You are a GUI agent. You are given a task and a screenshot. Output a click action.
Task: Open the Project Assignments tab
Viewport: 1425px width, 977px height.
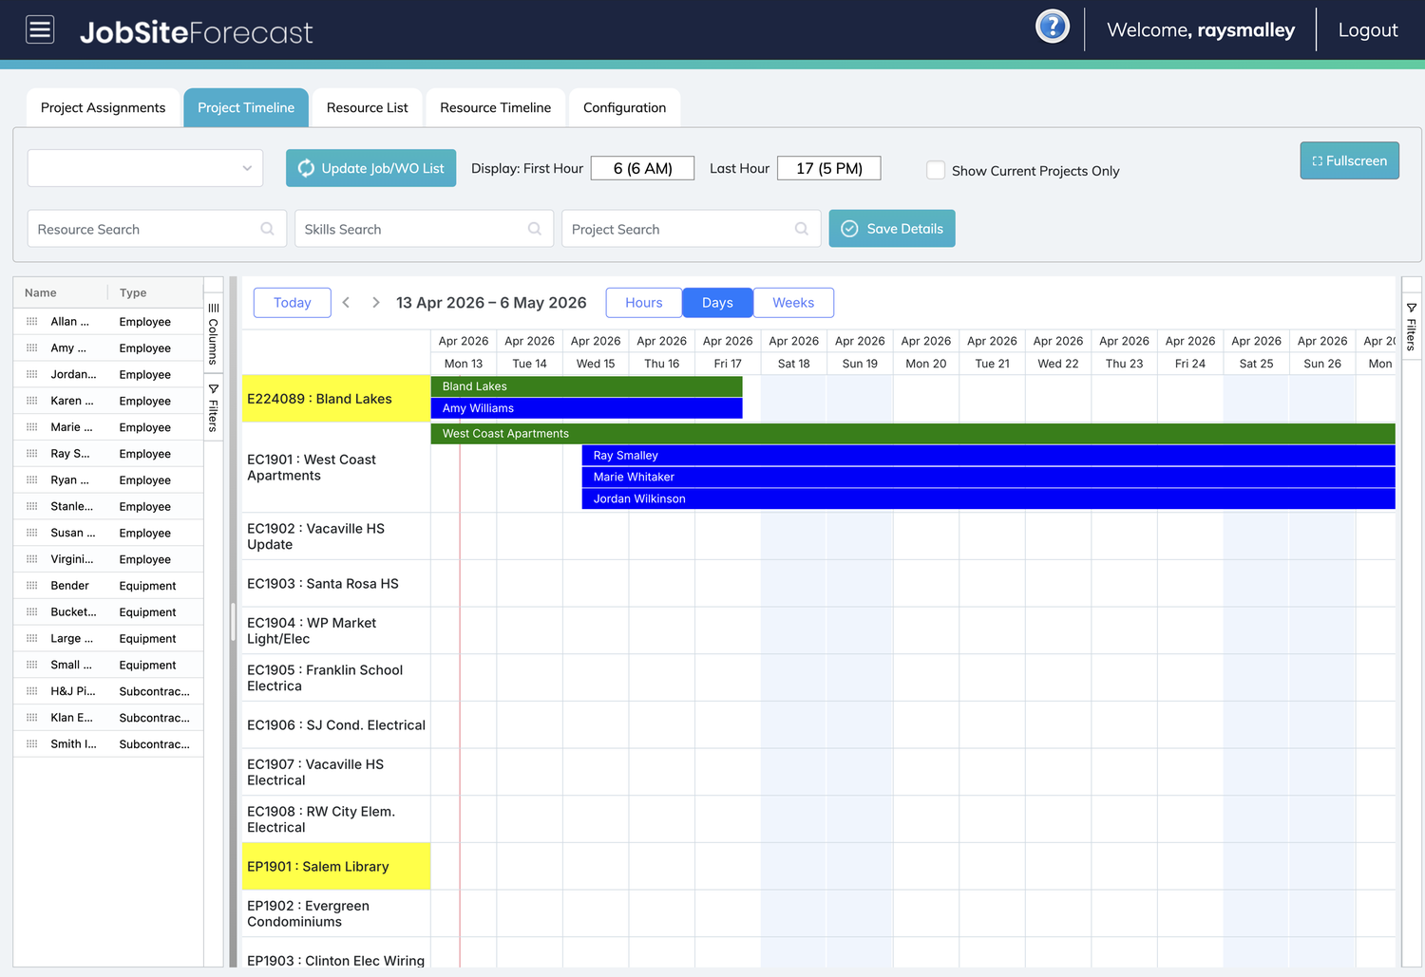[x=103, y=107]
